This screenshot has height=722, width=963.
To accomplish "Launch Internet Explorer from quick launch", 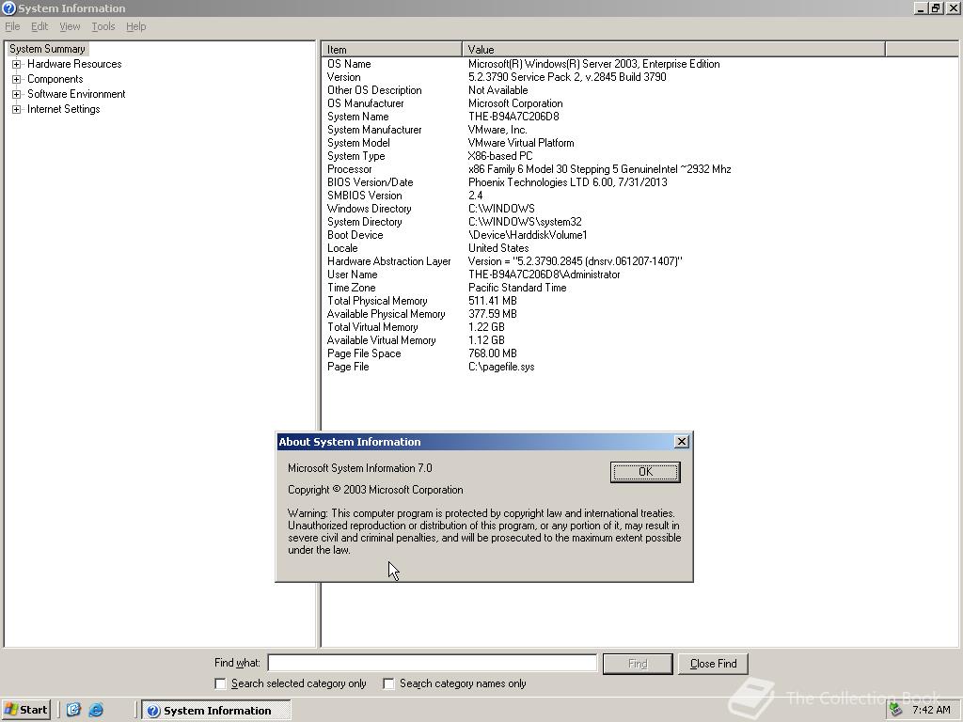I will tap(96, 710).
